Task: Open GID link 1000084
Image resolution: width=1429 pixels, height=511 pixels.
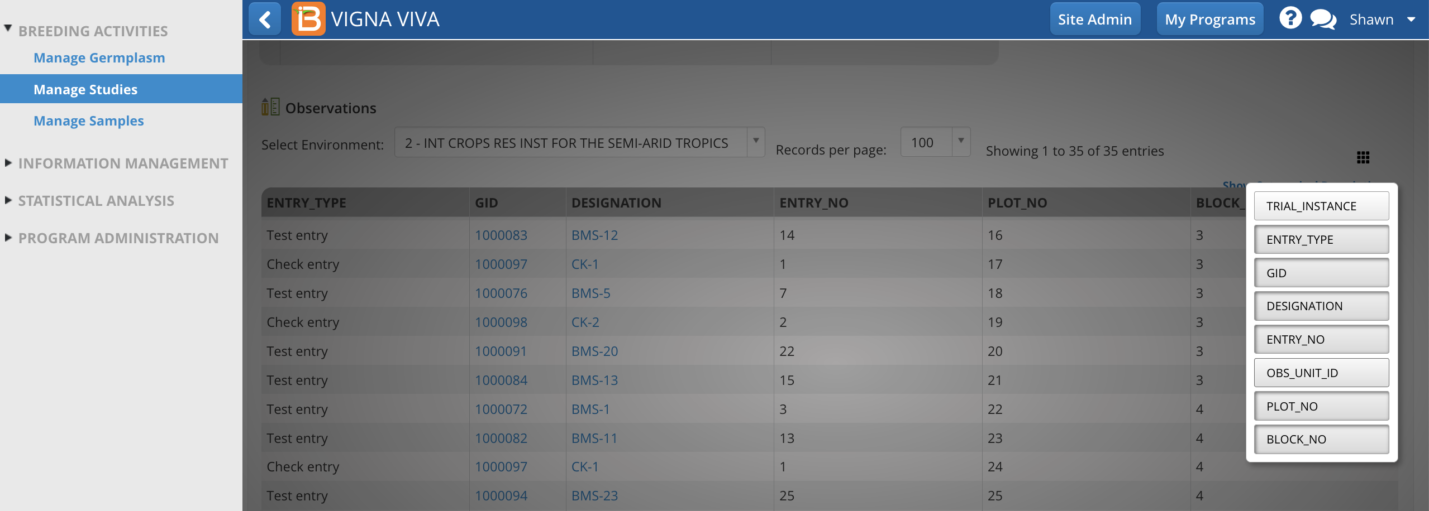Action: point(501,380)
